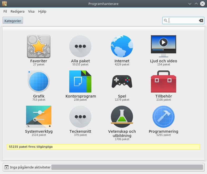This screenshot has width=207, height=174.
Task: Open the Kontorsprogram document icon
Action: [80, 81]
